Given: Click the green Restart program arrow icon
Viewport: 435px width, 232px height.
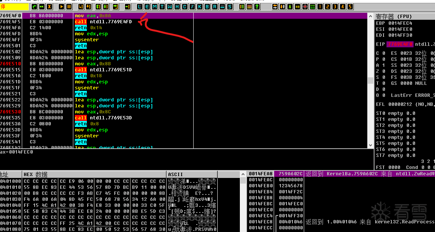Looking at the screenshot, I should coord(34,6).
